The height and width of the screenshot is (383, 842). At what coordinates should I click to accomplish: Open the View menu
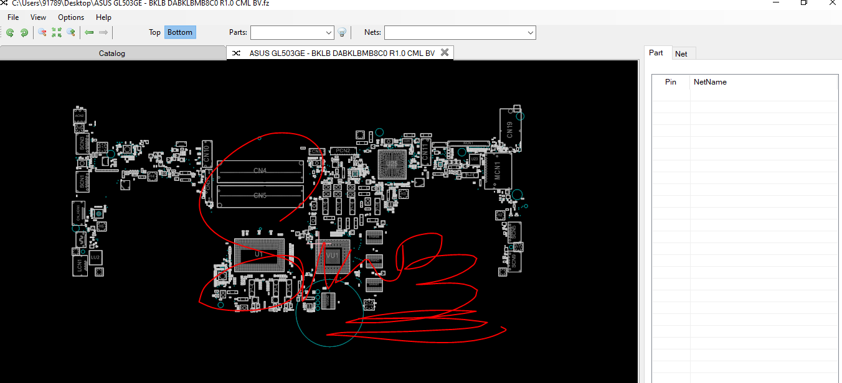[x=38, y=17]
